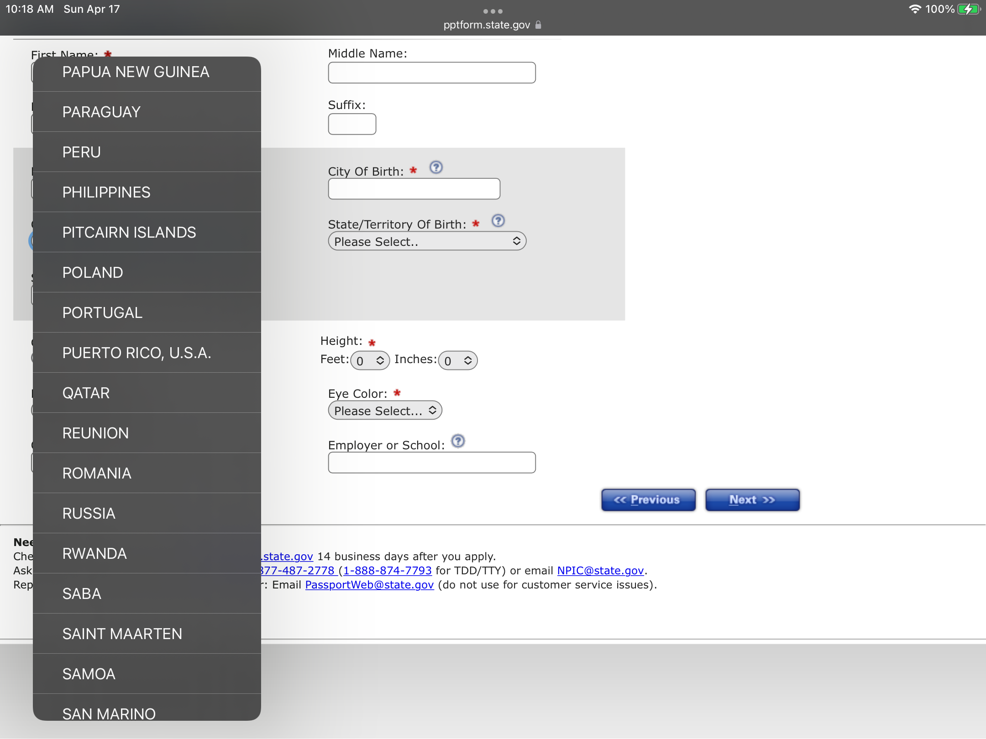Viewport: 986px width, 739px height.
Task: Pick PUERTO RICO, U.S.A. option
Action: (x=147, y=353)
